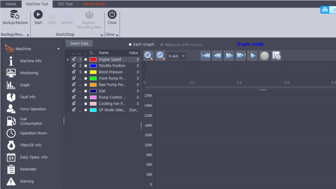Viewport: 336px width, 189px height.
Task: Enable the Each Graph checkbox
Action: pos(130,44)
